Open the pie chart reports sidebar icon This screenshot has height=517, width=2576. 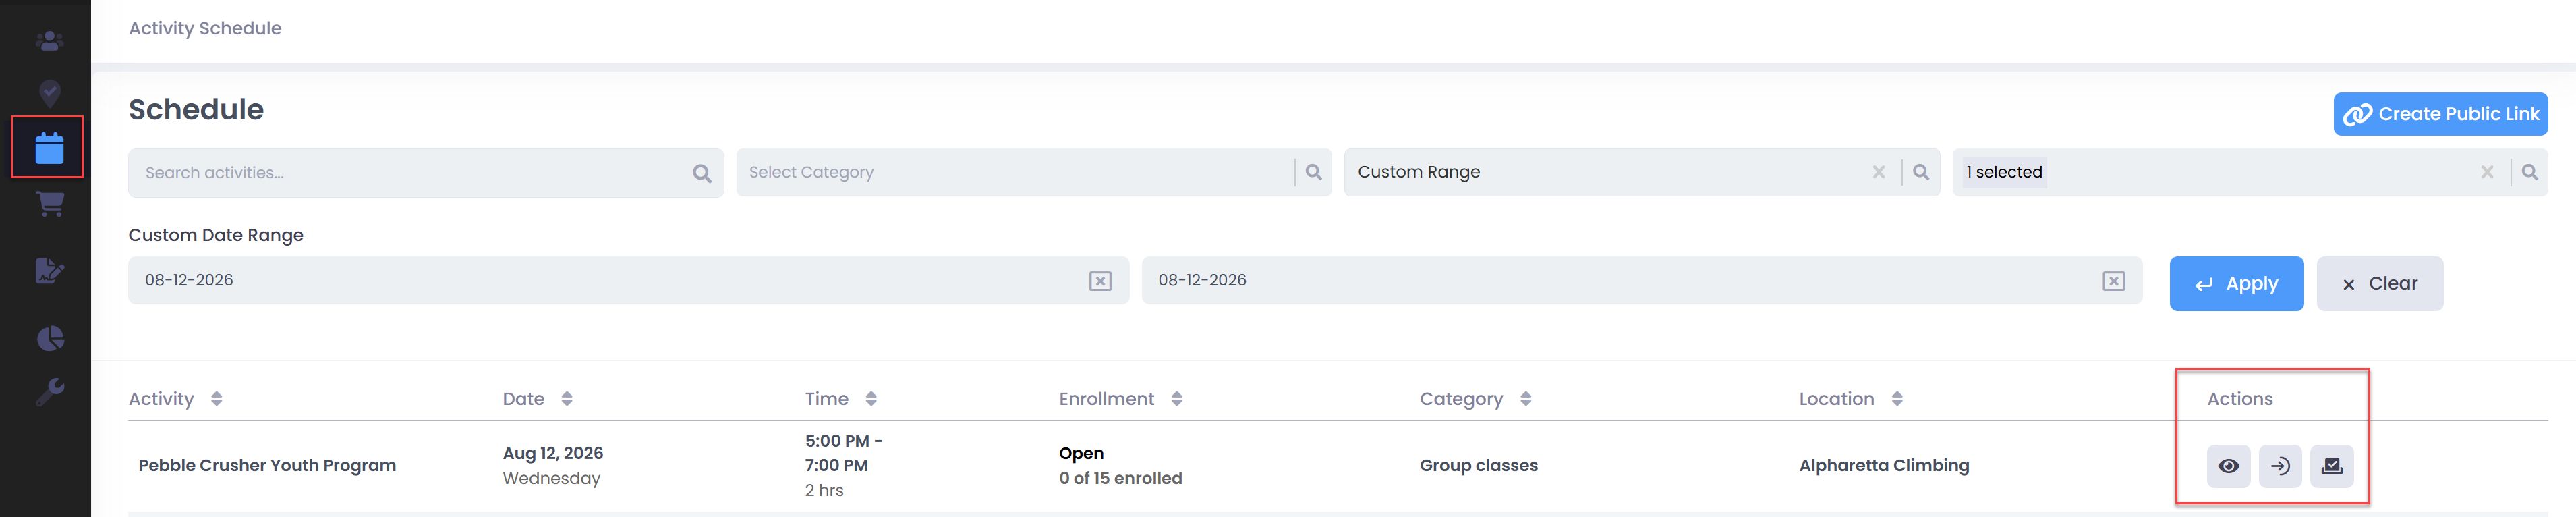[x=50, y=338]
